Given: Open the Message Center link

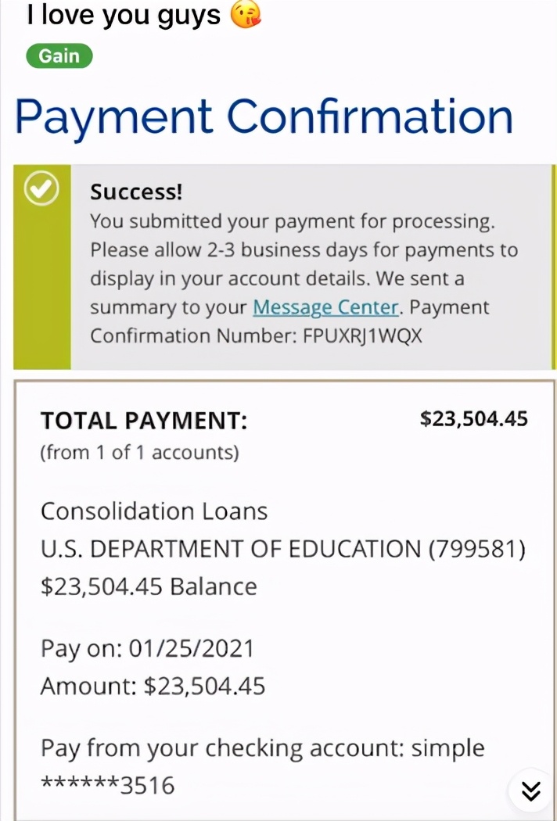Looking at the screenshot, I should [325, 307].
